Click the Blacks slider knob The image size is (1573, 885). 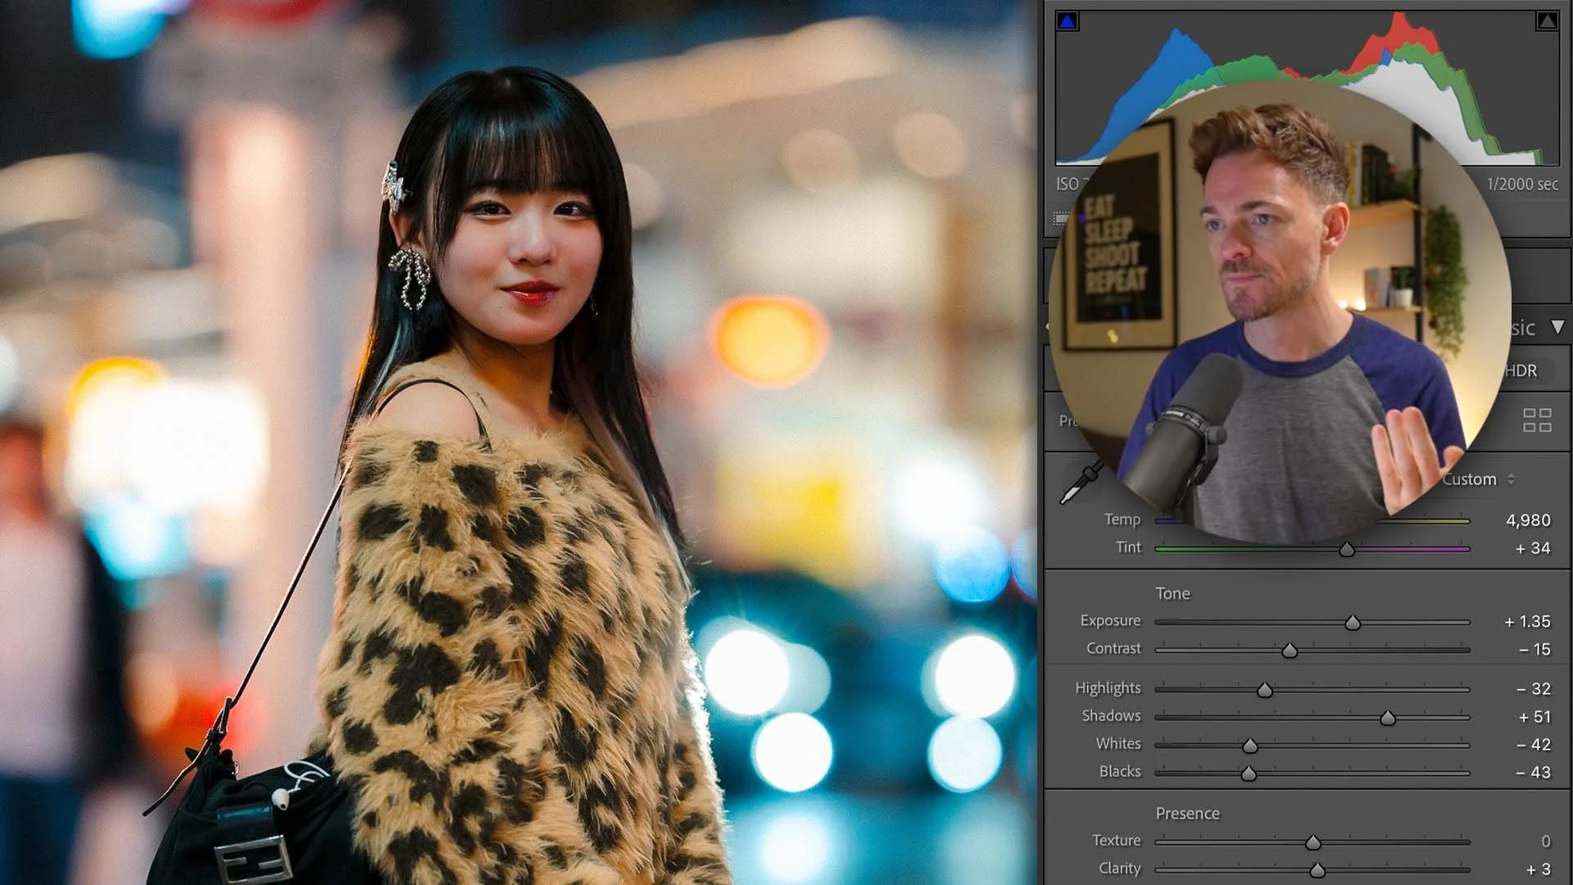click(1249, 774)
